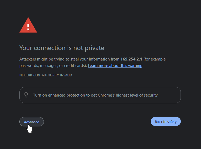Click the lightbulb icon in the suggestion box
201x149 pixels.
pyautogui.click(x=26, y=95)
